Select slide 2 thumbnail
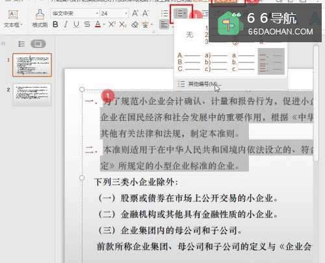The height and width of the screenshot is (263, 325). (32, 94)
